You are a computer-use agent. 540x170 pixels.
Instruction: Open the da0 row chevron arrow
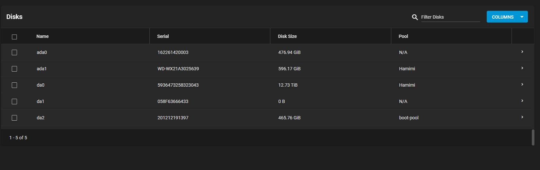[x=522, y=84]
